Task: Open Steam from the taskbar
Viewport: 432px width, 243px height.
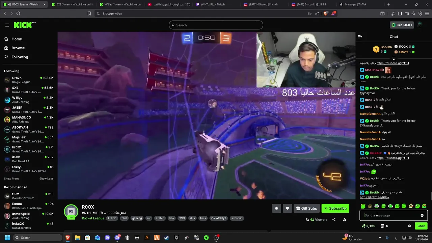Action: click(166, 238)
